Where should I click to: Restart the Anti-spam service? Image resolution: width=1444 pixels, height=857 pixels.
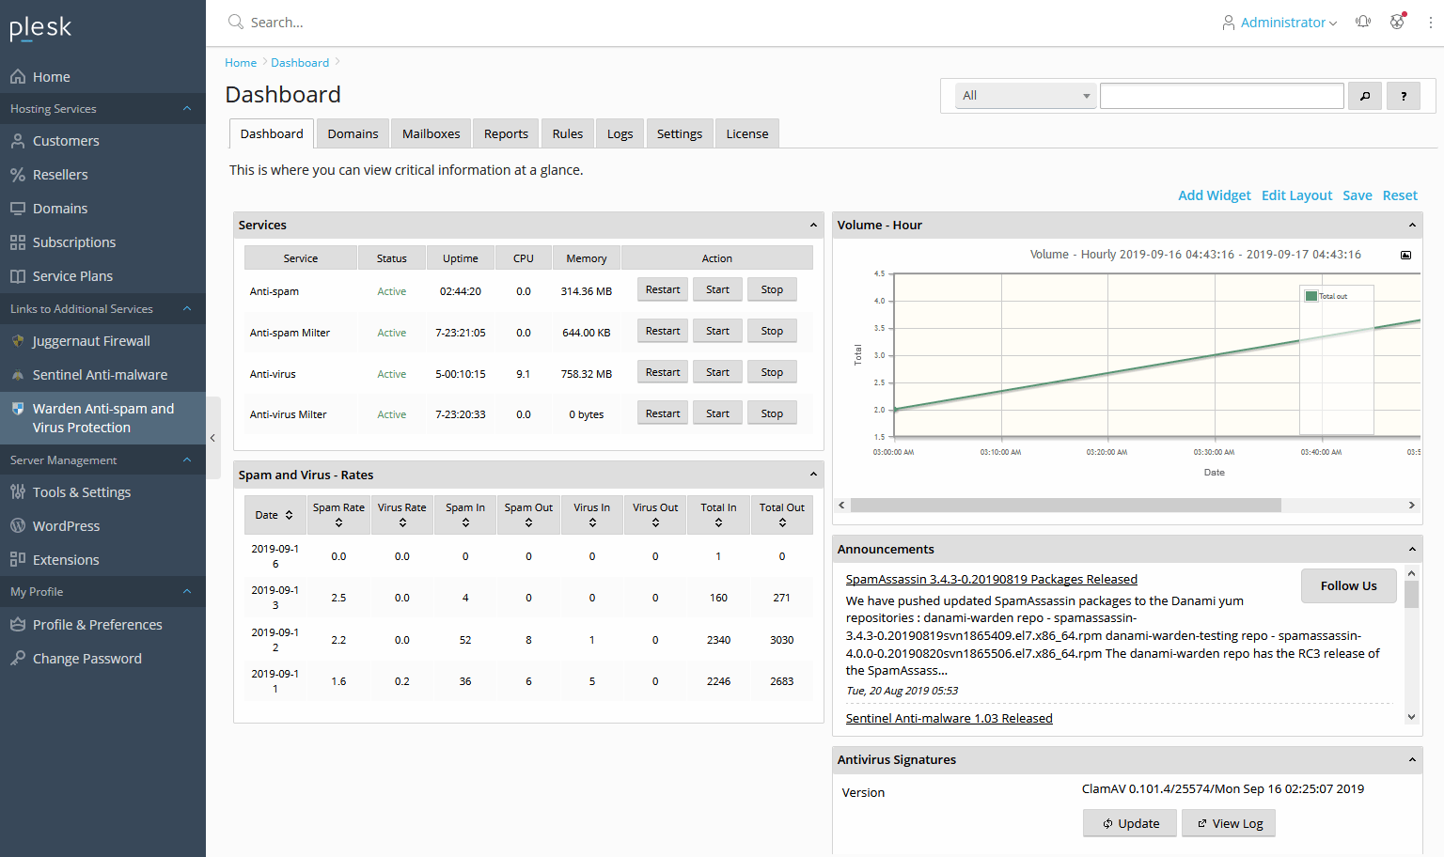click(663, 290)
